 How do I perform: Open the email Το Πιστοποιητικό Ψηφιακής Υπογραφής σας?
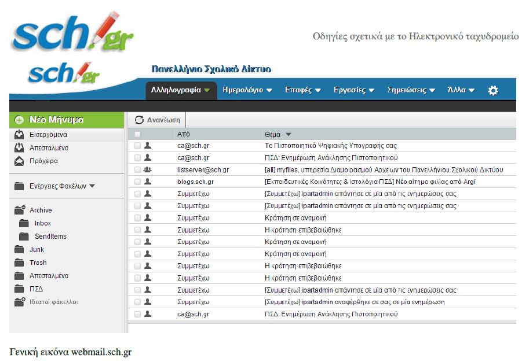[330, 146]
